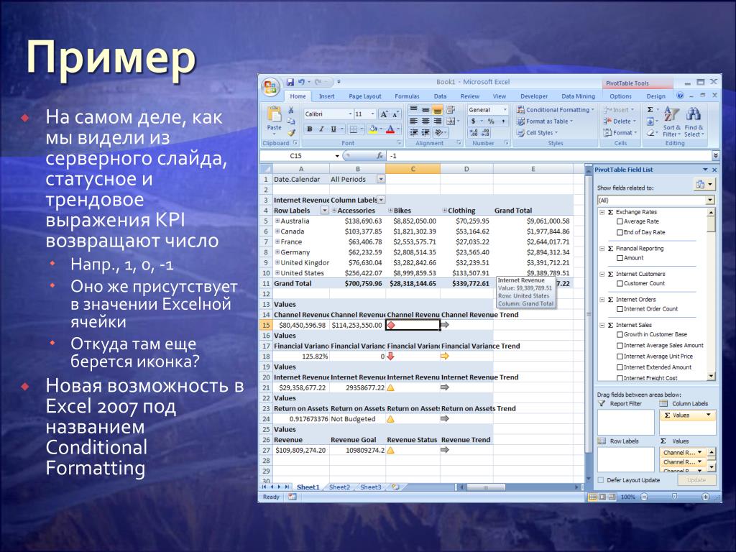
Task: Insert function using fx button
Action: 379,156
